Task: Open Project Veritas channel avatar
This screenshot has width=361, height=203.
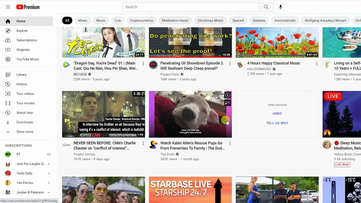Action: [x=66, y=145]
